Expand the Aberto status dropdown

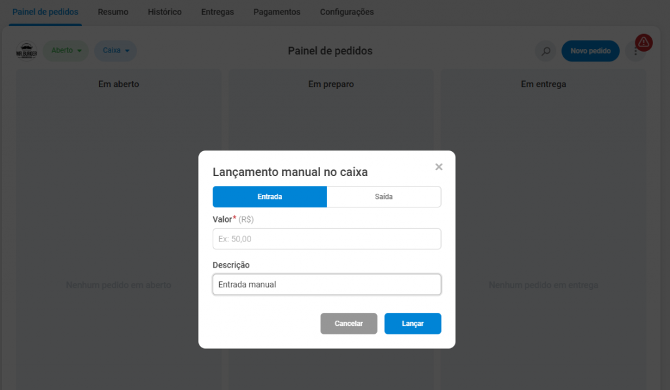coord(66,50)
